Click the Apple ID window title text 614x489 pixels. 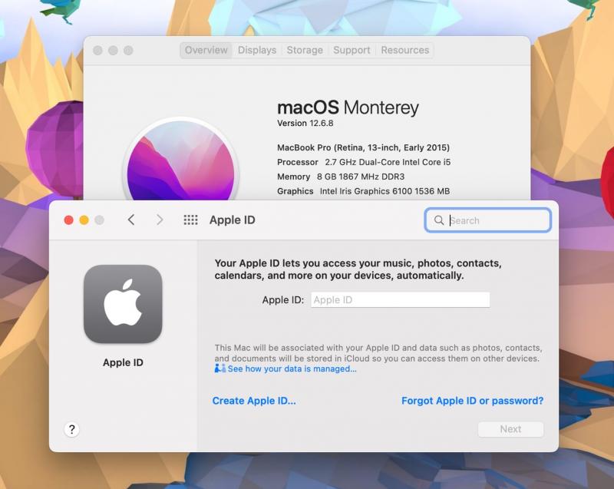point(233,220)
